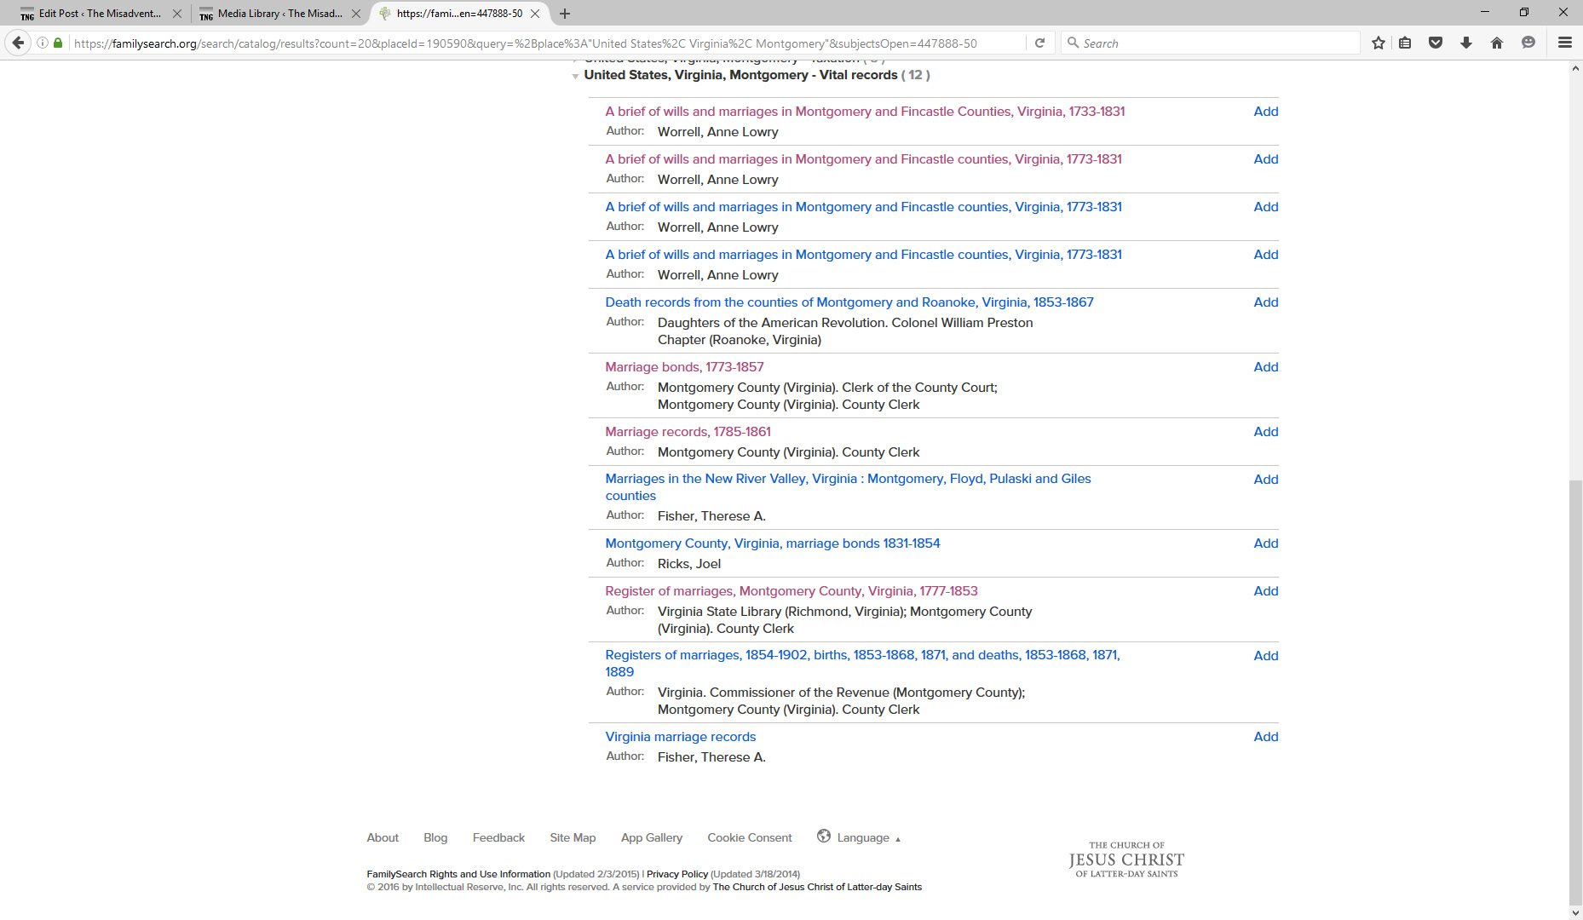Open Death records of Montgomery and Roanoke link
The height and width of the screenshot is (920, 1583).
point(849,302)
